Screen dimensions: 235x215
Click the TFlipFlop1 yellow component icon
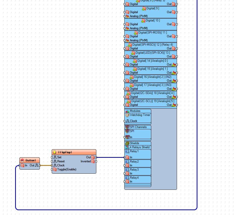tap(54, 152)
